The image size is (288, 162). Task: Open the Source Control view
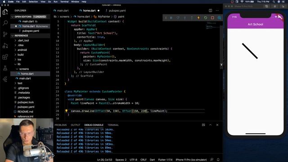pos(5,34)
